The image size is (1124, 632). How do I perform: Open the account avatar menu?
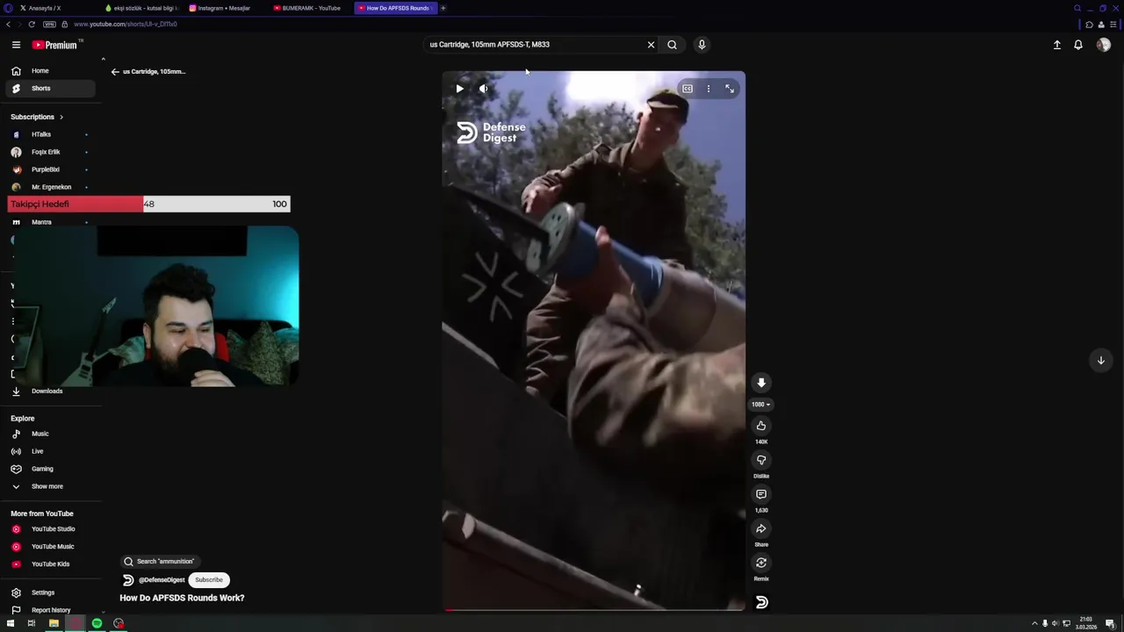1104,45
